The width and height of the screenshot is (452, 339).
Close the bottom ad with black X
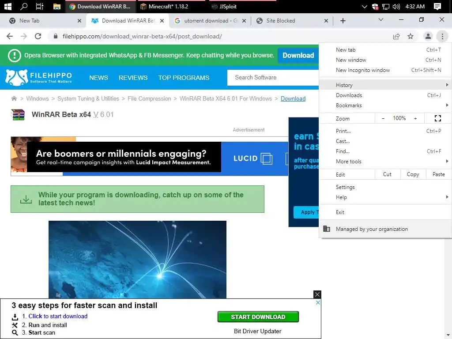(317, 294)
